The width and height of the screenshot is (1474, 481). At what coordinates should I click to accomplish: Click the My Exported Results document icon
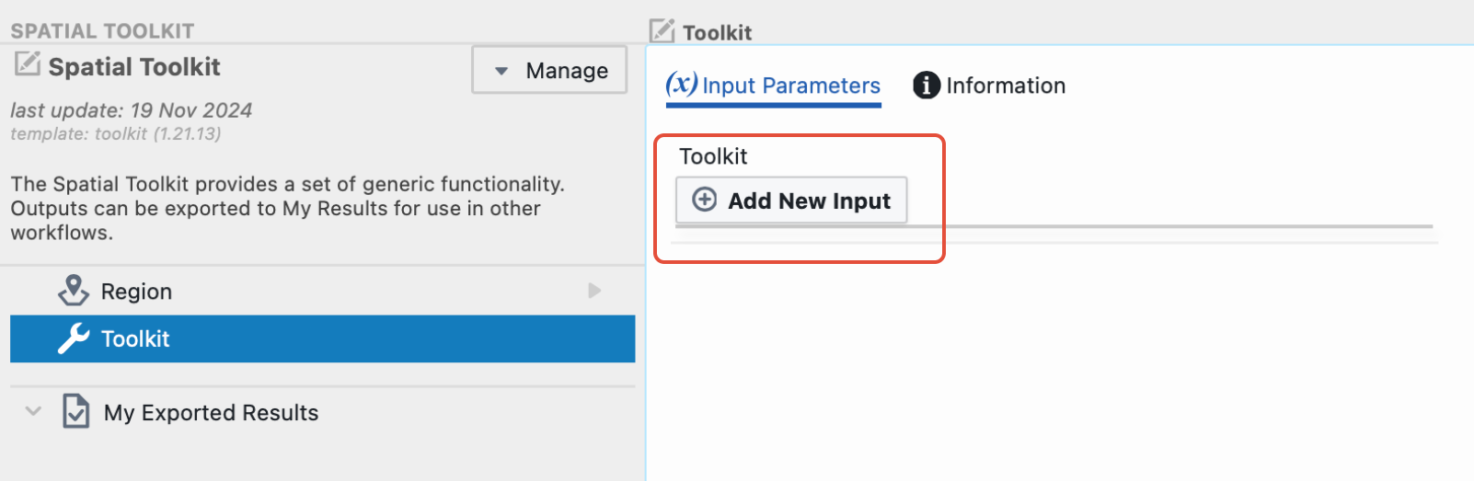tap(75, 411)
